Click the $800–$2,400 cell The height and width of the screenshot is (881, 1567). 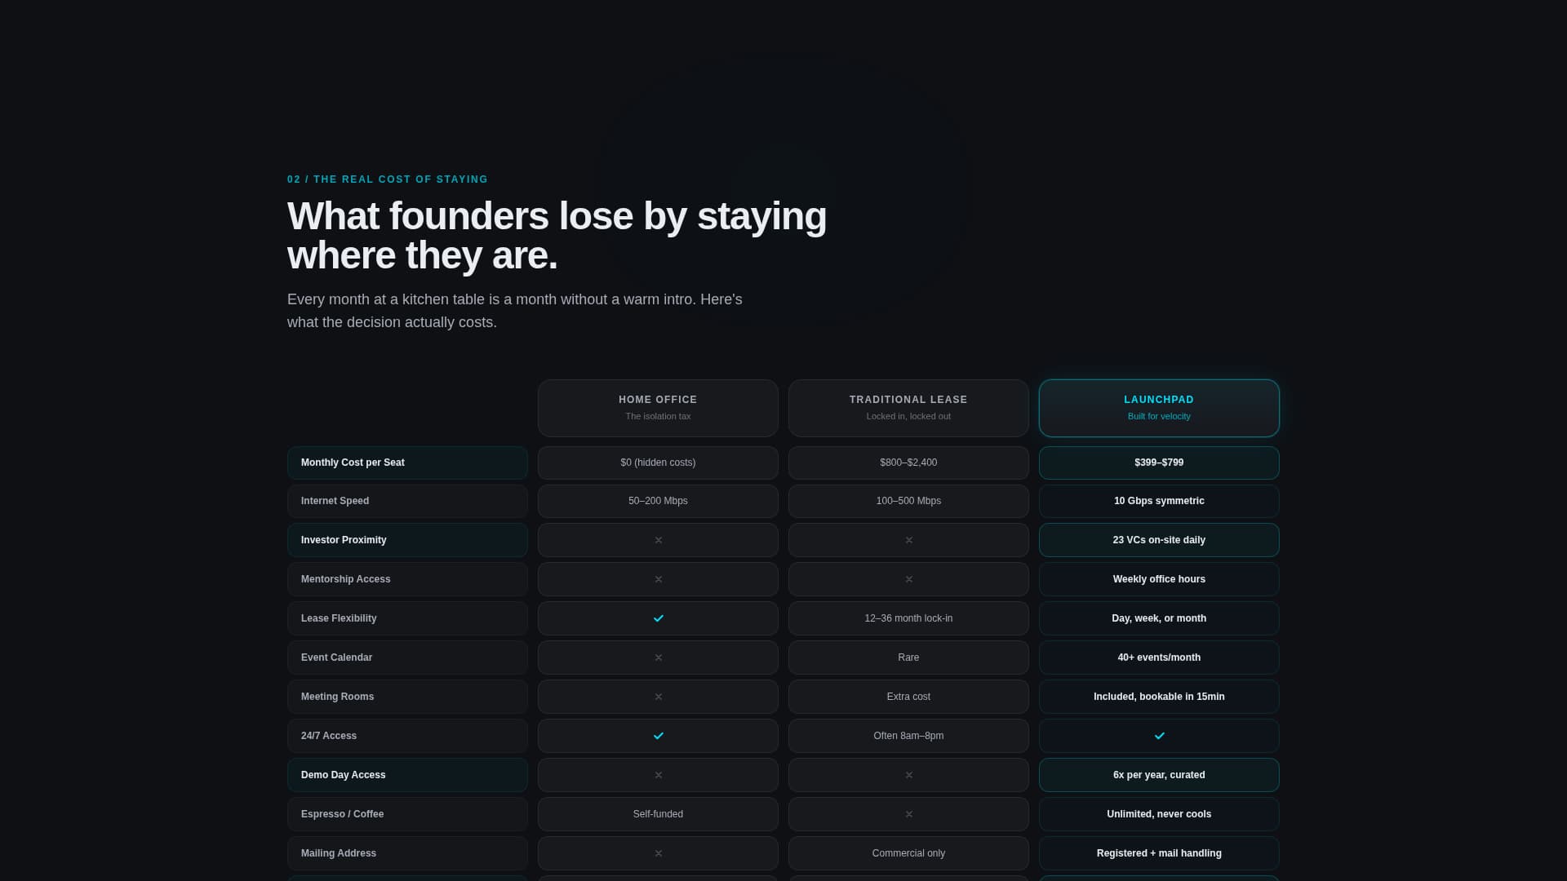[908, 463]
